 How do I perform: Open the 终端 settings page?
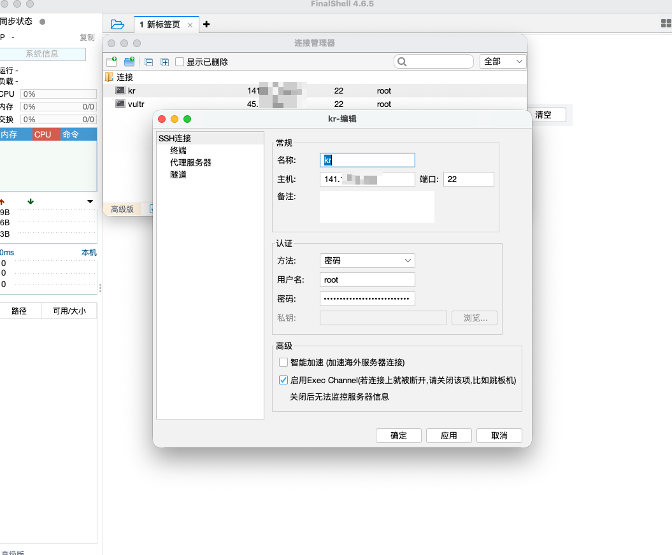tap(178, 150)
